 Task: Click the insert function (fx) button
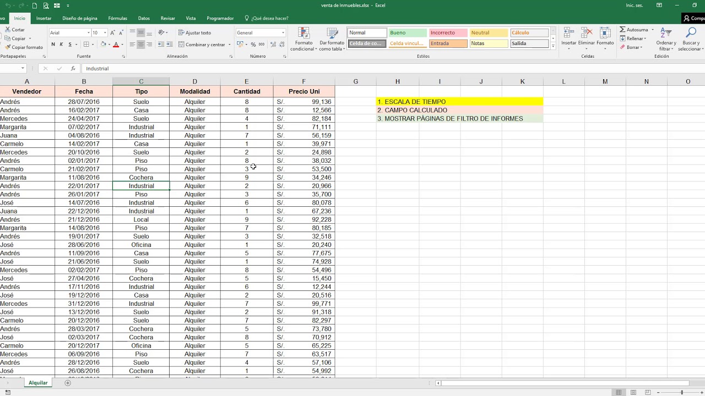[x=73, y=69]
